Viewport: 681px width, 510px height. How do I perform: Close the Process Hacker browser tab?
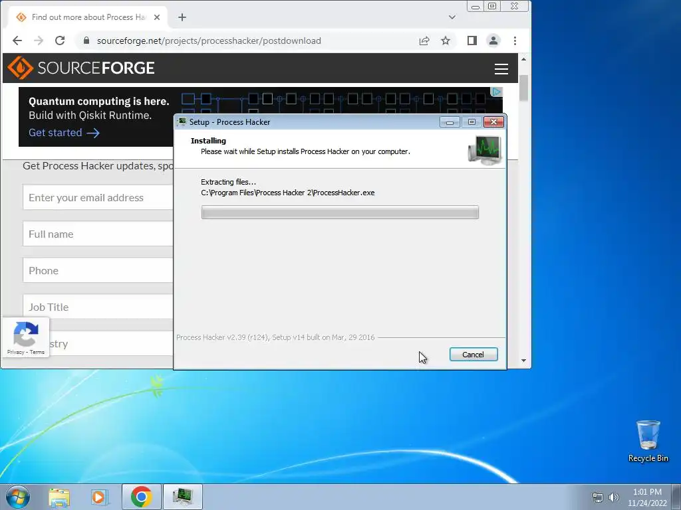[157, 17]
